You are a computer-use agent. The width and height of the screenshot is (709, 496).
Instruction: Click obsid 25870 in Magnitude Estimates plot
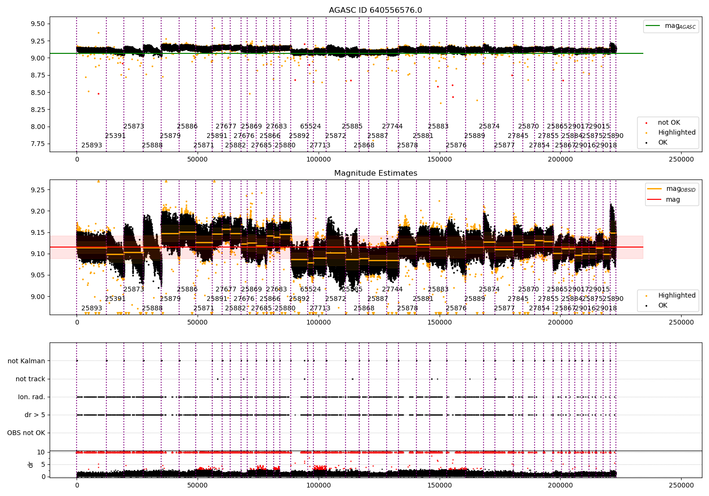click(528, 290)
